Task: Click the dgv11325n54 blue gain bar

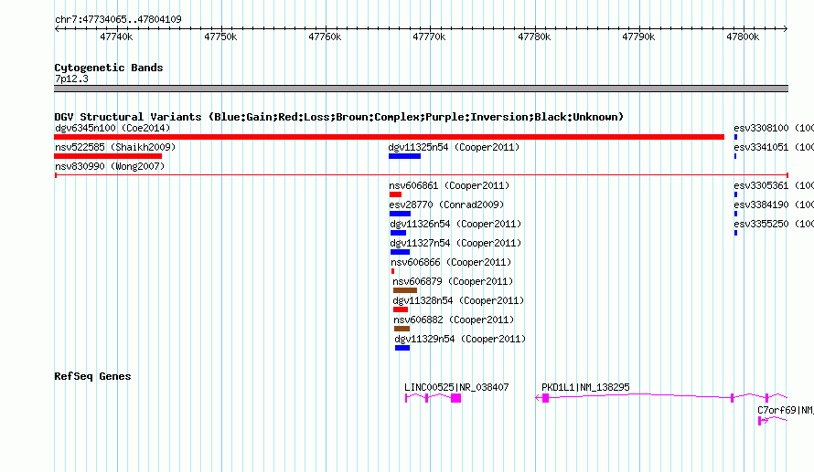Action: [x=404, y=156]
